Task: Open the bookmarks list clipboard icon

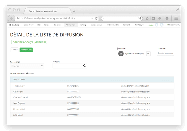Action: point(153,18)
